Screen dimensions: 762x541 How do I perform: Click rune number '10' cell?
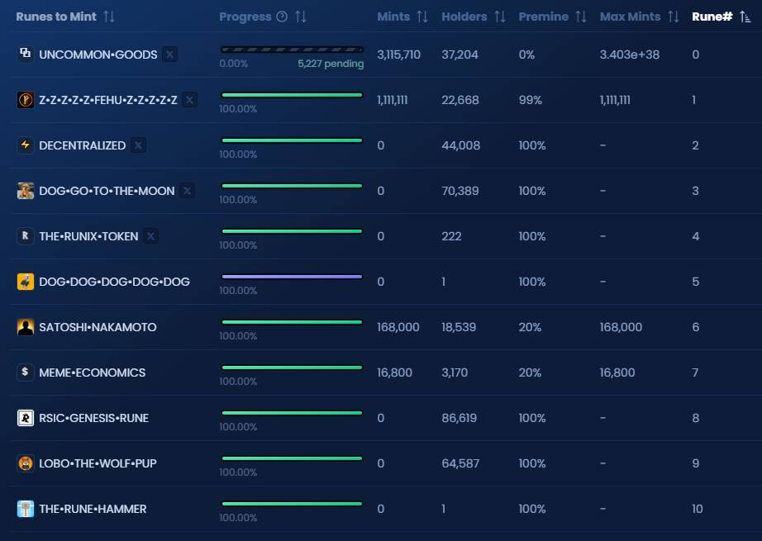pos(698,509)
